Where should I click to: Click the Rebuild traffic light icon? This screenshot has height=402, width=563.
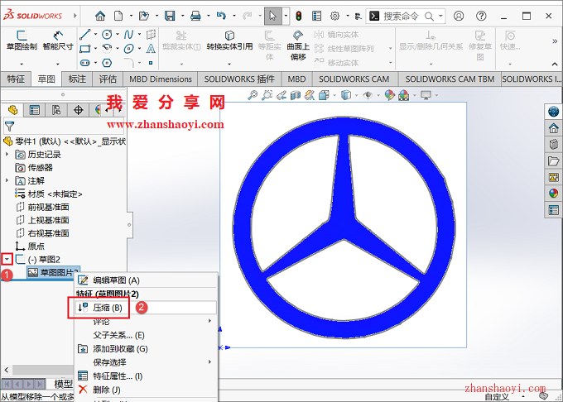(x=298, y=15)
